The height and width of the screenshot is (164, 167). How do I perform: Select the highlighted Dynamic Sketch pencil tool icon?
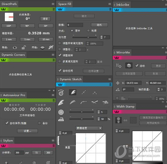(73, 92)
